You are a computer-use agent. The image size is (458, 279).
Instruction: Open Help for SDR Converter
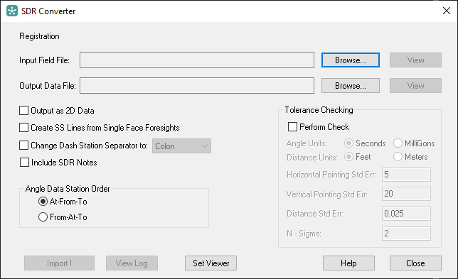click(x=348, y=263)
